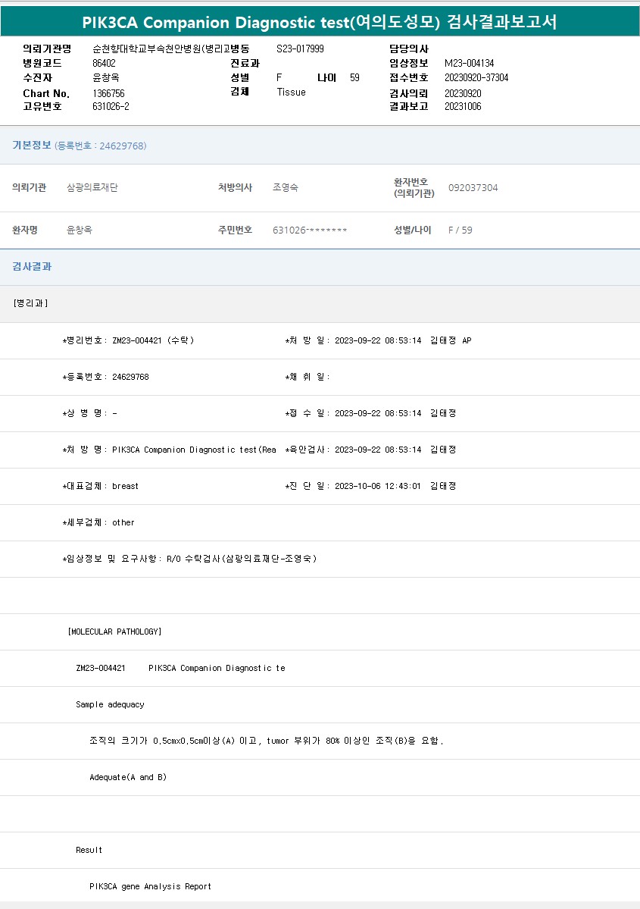Click the PIK3CA report title banner
The width and height of the screenshot is (640, 909).
pyautogui.click(x=320, y=22)
